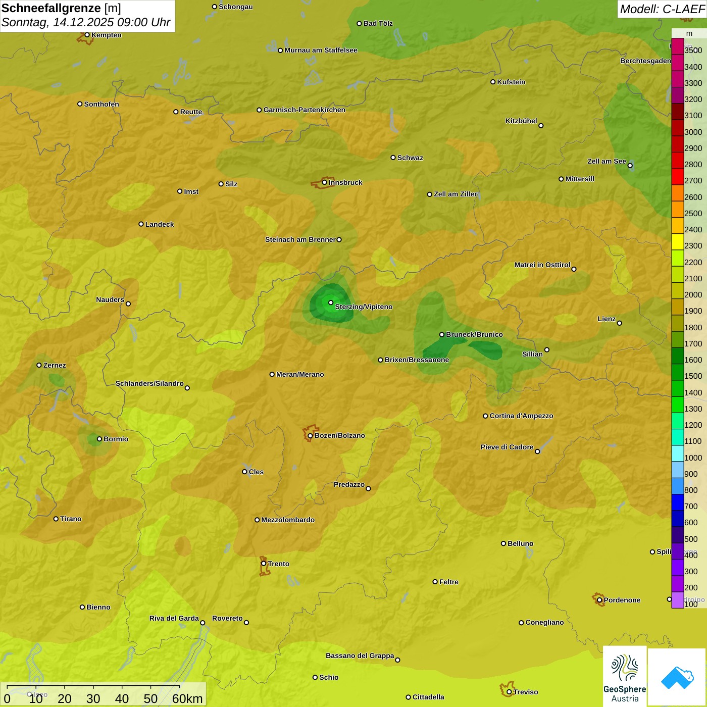This screenshot has width=707, height=707.
Task: Click the Schio label
Action: click(x=329, y=677)
